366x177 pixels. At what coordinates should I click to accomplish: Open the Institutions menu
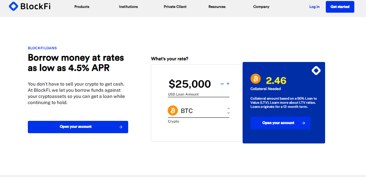click(128, 7)
